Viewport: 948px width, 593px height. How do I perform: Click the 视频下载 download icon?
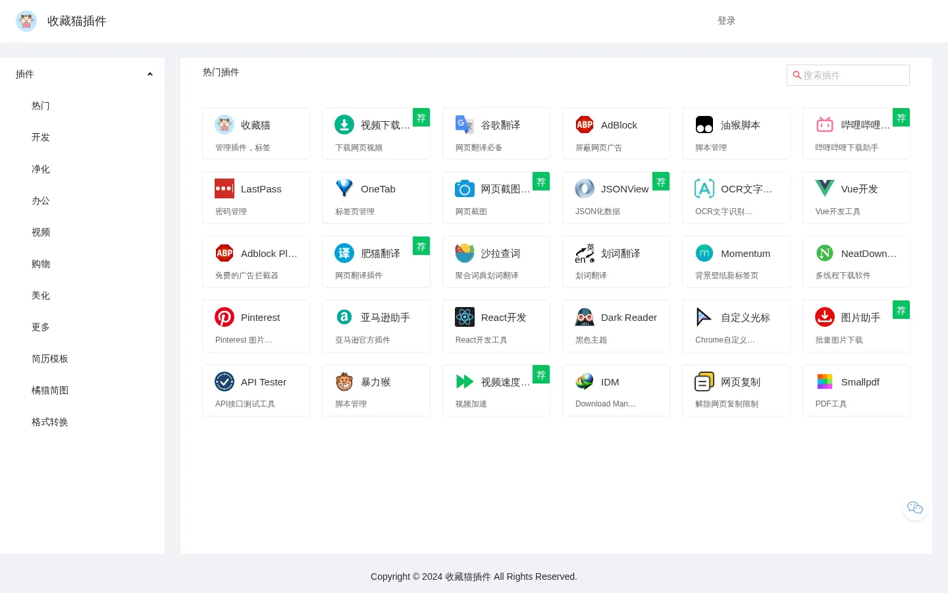[344, 125]
